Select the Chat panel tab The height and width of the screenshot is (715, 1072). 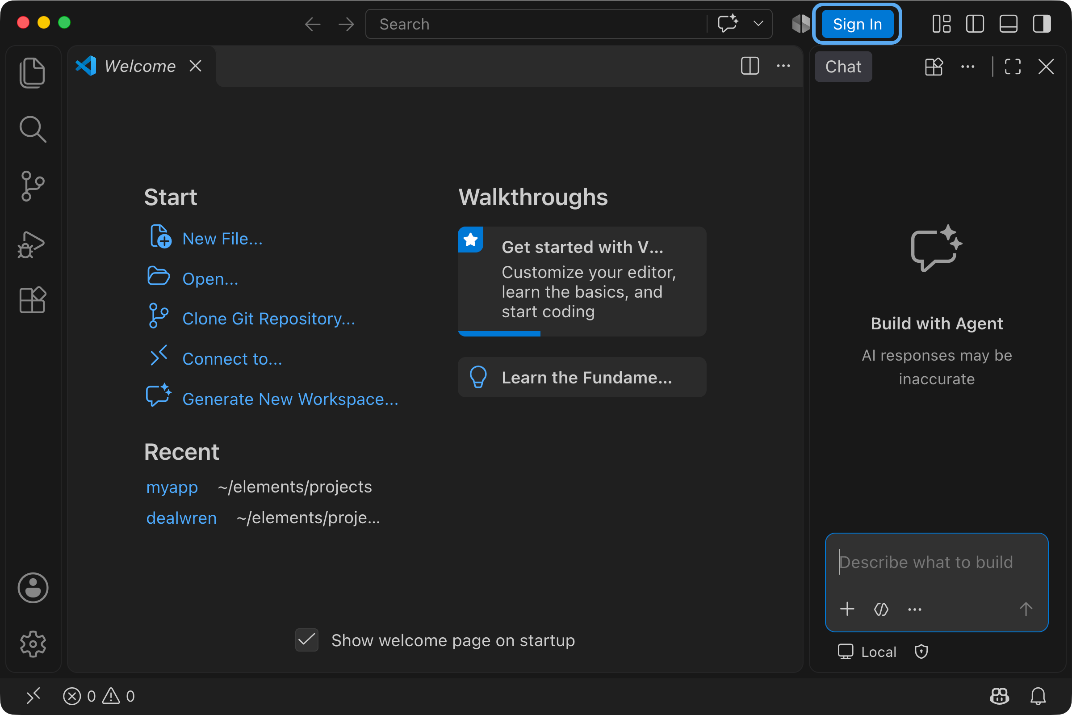point(843,67)
